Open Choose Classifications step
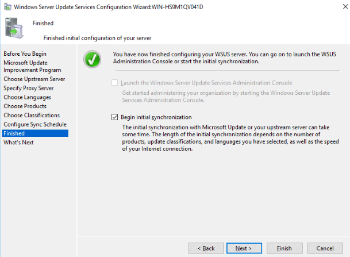 point(32,115)
